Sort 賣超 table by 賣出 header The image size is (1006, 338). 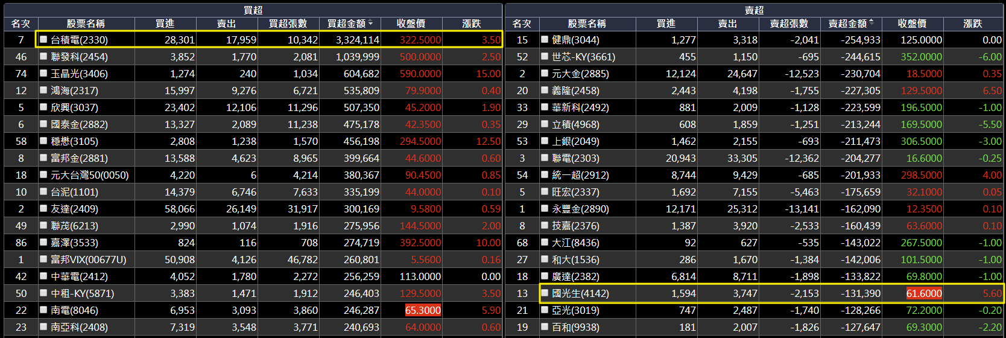[x=727, y=24]
